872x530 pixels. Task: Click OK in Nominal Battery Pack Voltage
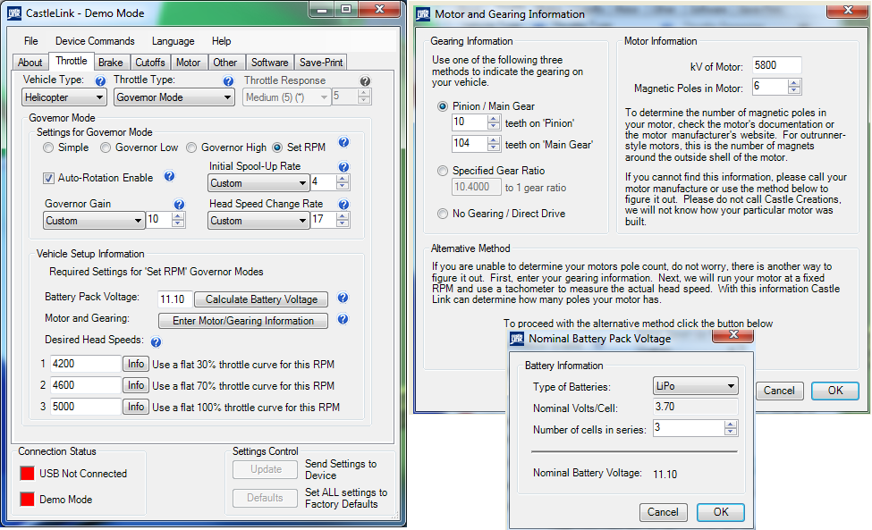(721, 511)
